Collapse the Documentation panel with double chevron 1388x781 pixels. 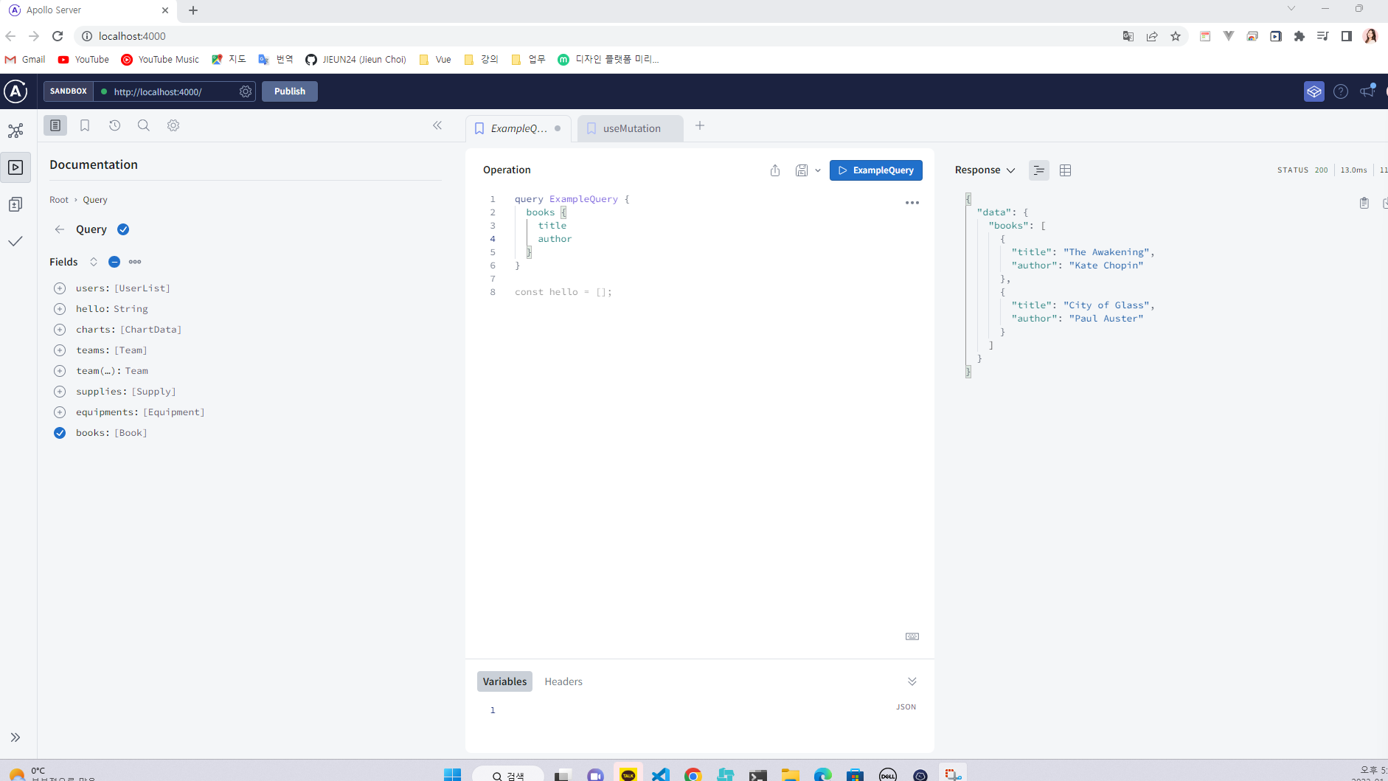pyautogui.click(x=438, y=125)
